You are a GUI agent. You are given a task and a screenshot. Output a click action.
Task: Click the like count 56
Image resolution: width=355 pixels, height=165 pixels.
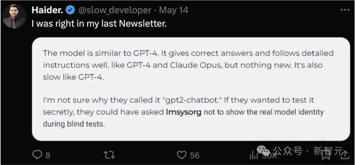pos(194,155)
